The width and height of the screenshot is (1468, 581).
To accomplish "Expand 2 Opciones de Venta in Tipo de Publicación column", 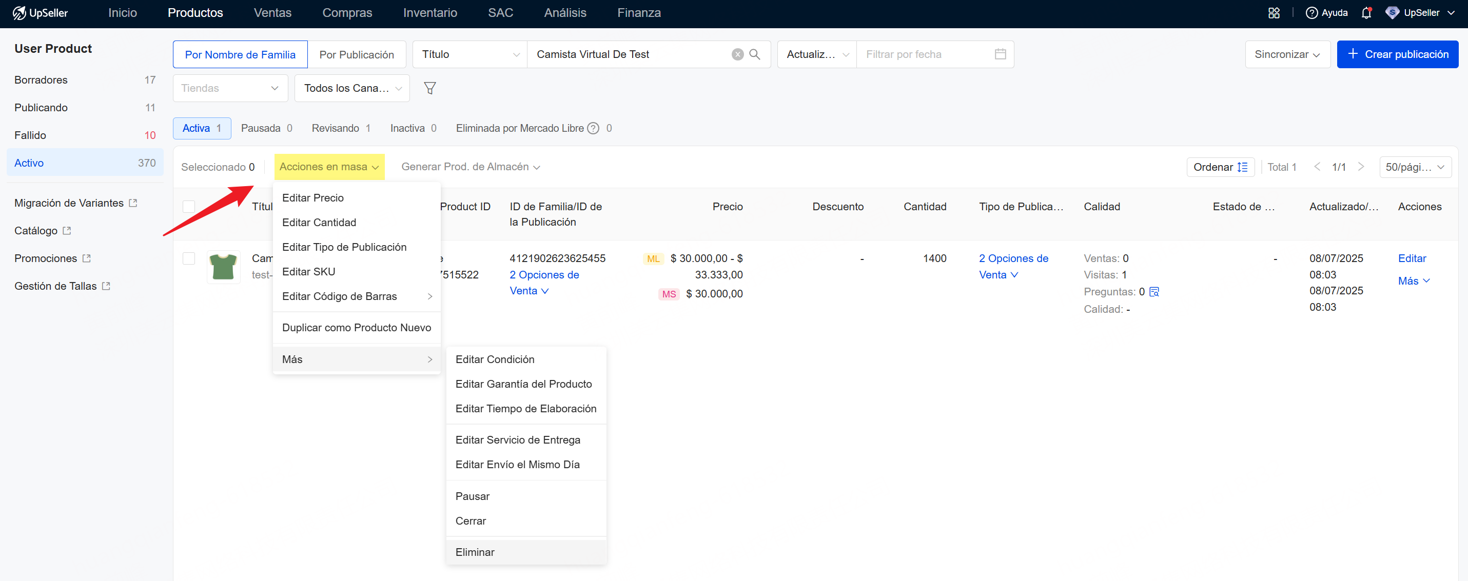I will [x=1013, y=267].
